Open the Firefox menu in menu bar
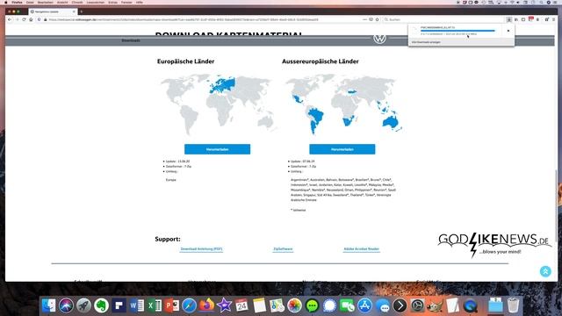562x316 pixels. (17, 2)
